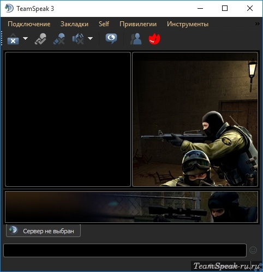Viewport: 263px width, 272px height.
Task: Open the Инструменты menu
Action: pyautogui.click(x=188, y=24)
